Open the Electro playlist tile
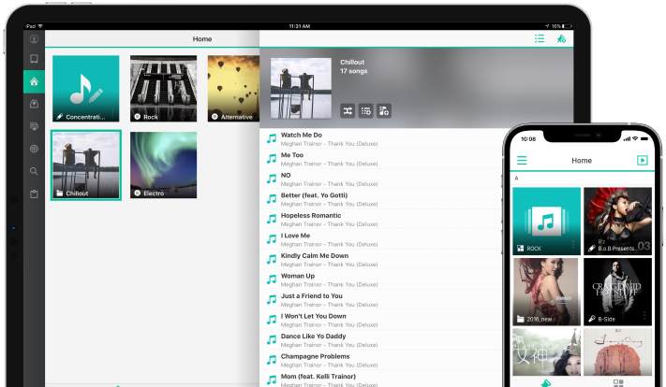 164,165
